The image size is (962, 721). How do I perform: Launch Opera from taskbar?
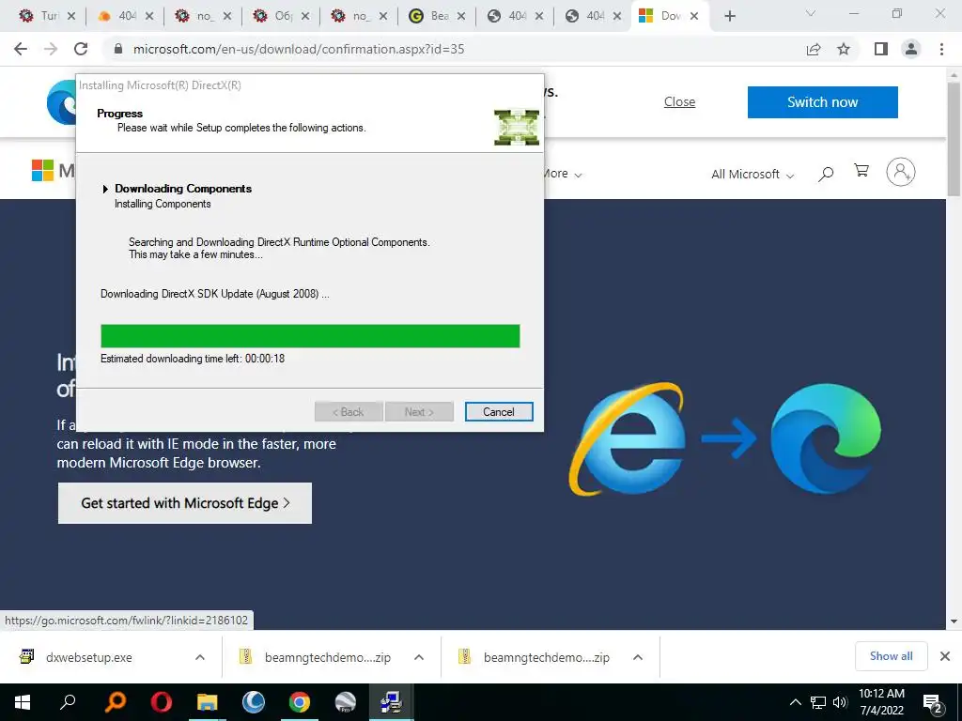coord(161,702)
